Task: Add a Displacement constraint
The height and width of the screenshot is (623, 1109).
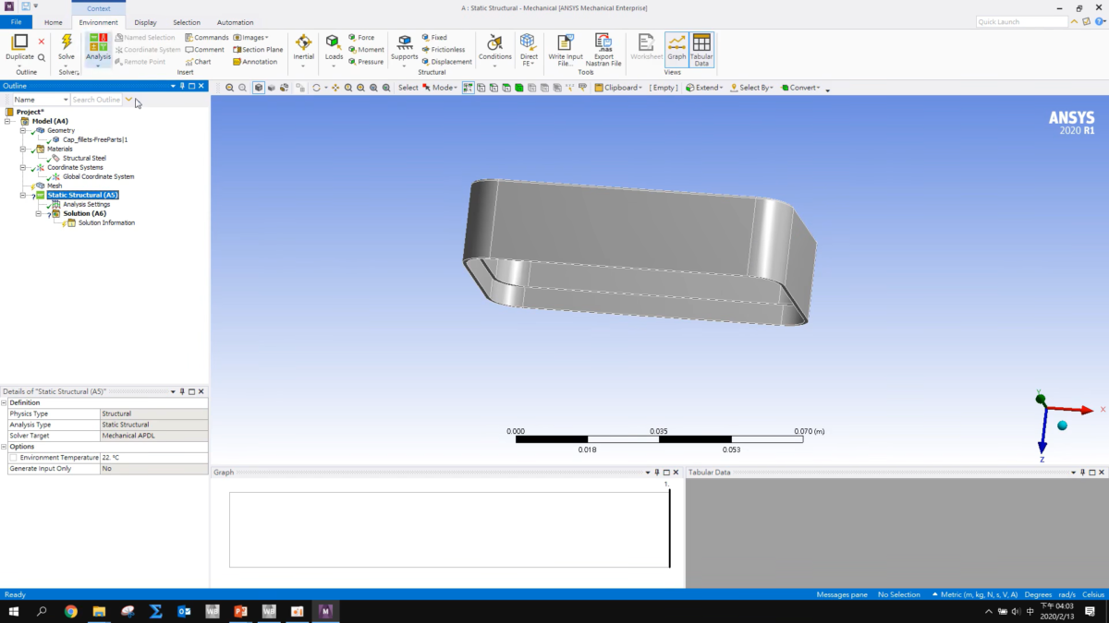Action: [x=446, y=62]
